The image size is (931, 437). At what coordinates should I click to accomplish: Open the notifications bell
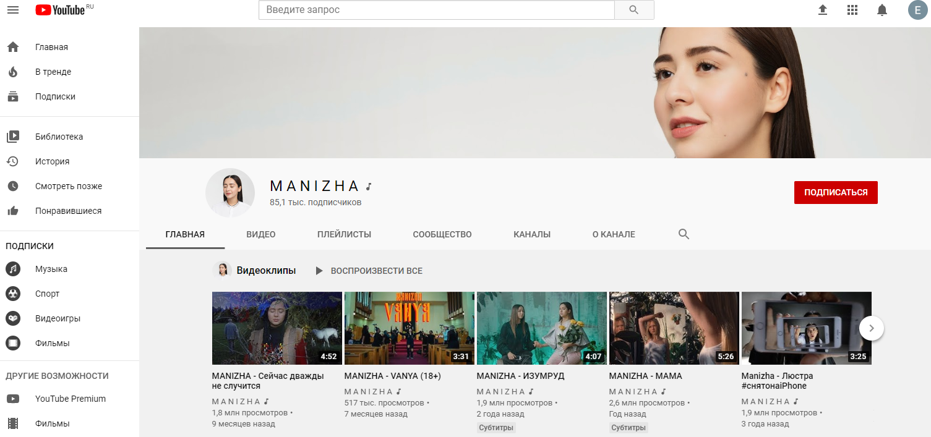click(x=882, y=10)
